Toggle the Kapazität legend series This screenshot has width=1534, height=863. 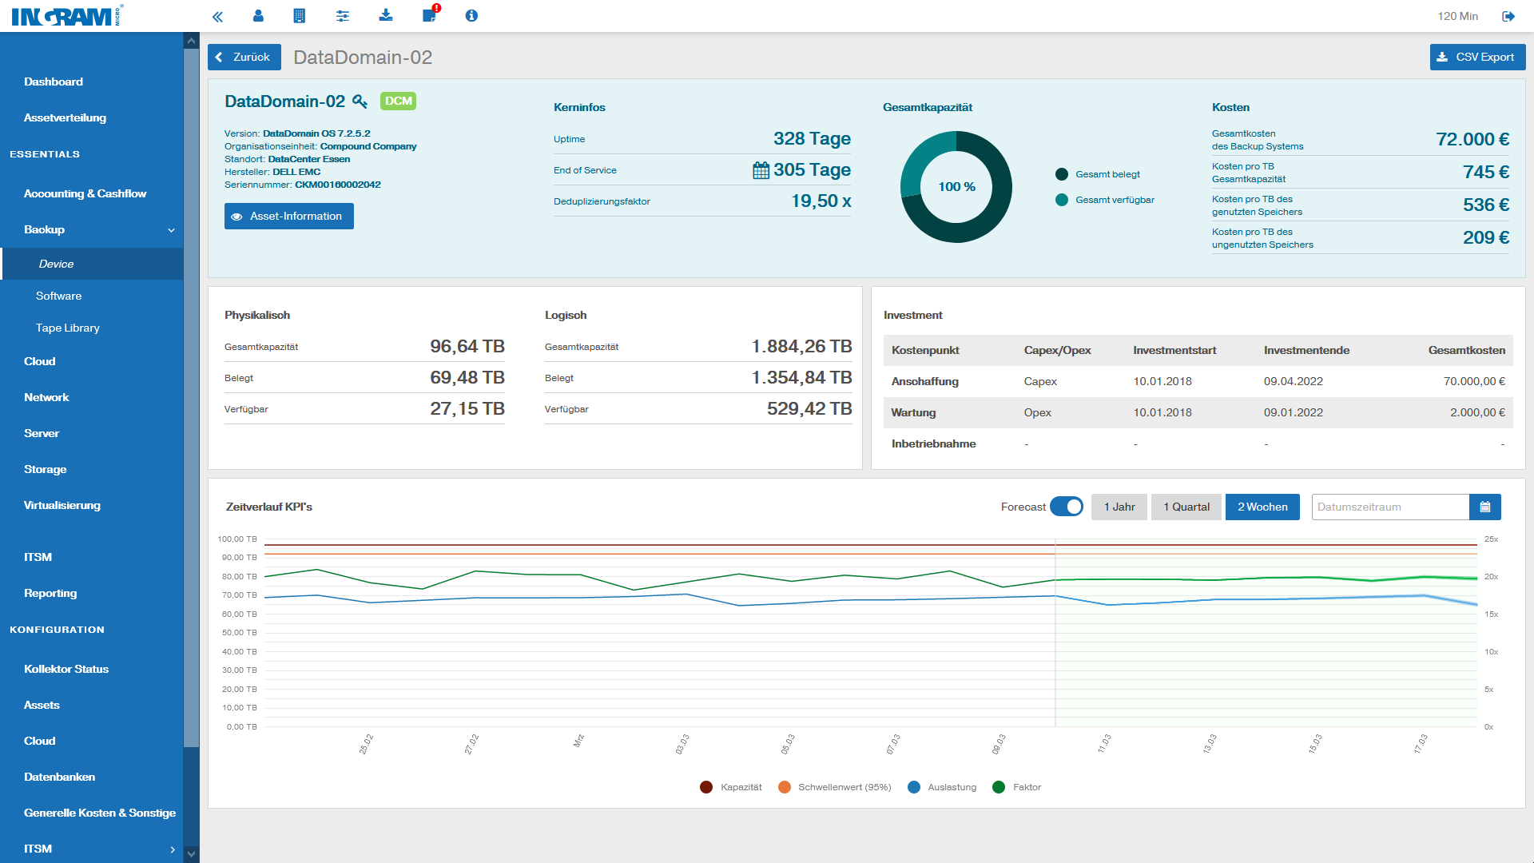coord(731,787)
